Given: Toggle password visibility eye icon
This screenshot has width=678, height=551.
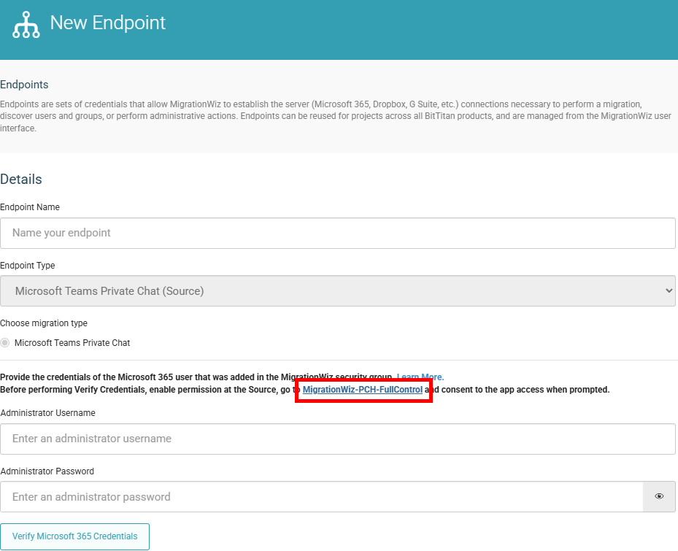Looking at the screenshot, I should pyautogui.click(x=659, y=496).
